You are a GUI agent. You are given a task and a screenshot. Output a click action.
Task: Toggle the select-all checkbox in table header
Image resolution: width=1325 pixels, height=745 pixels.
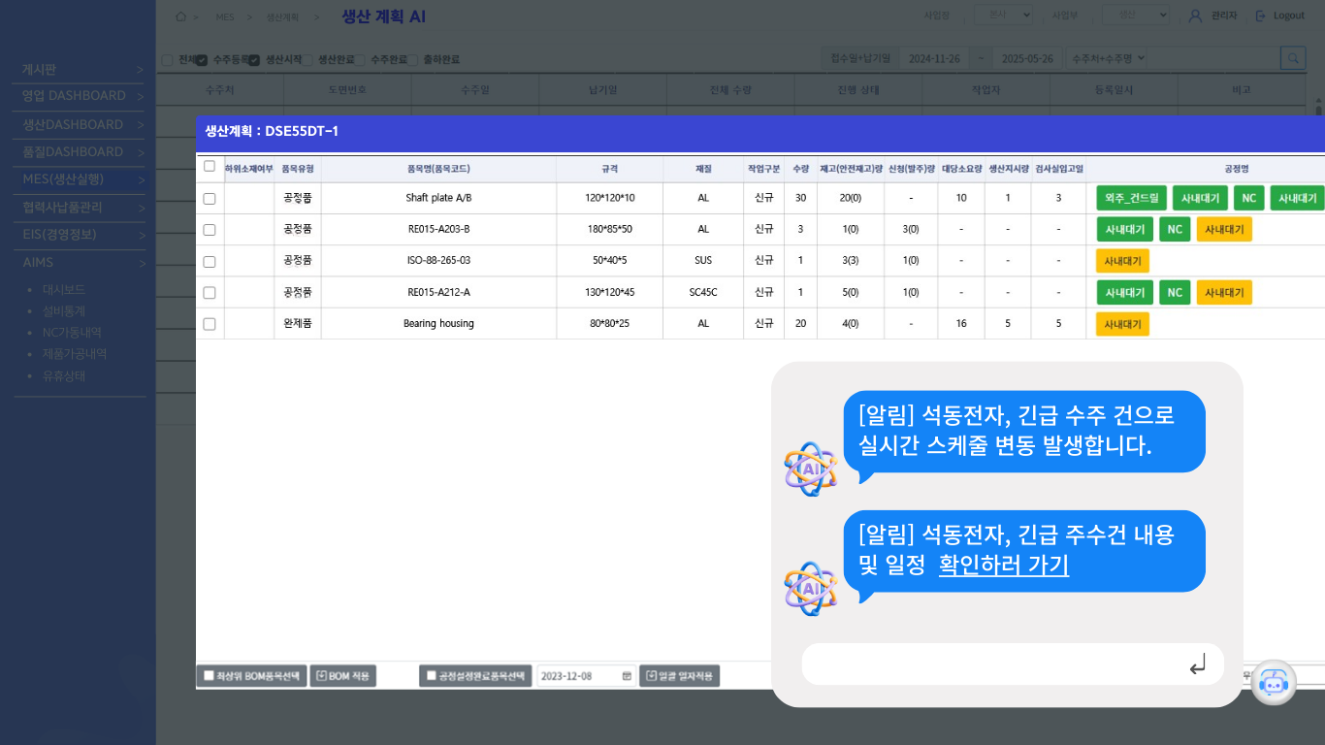pos(210,166)
